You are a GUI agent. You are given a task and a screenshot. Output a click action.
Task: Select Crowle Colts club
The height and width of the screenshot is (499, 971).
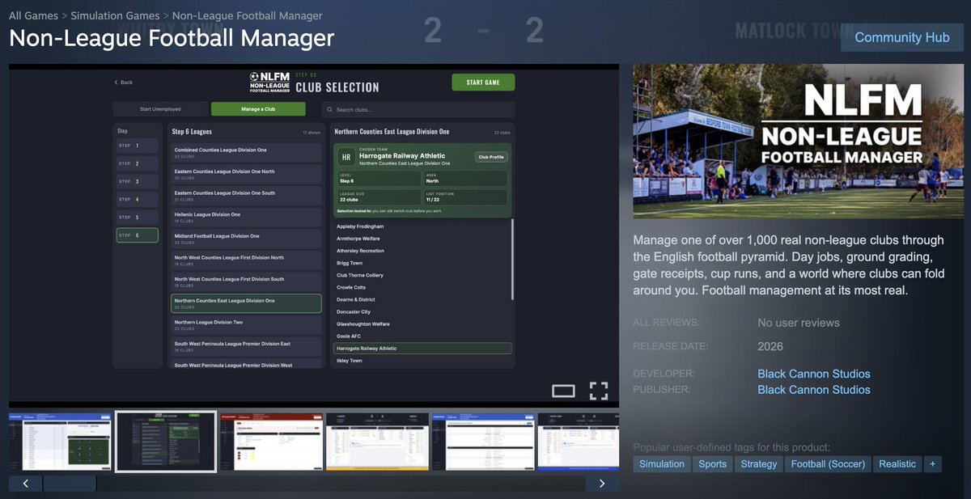pos(422,287)
